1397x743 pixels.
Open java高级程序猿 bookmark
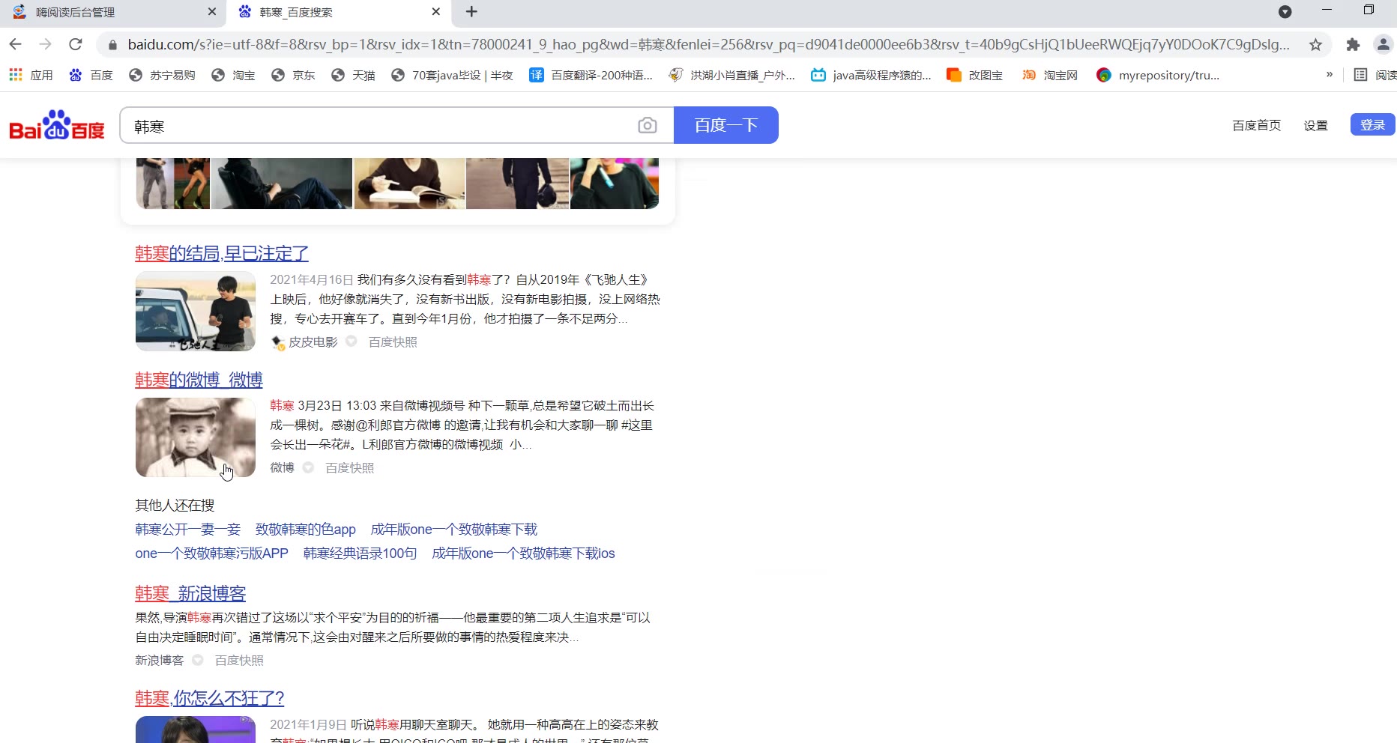click(871, 75)
